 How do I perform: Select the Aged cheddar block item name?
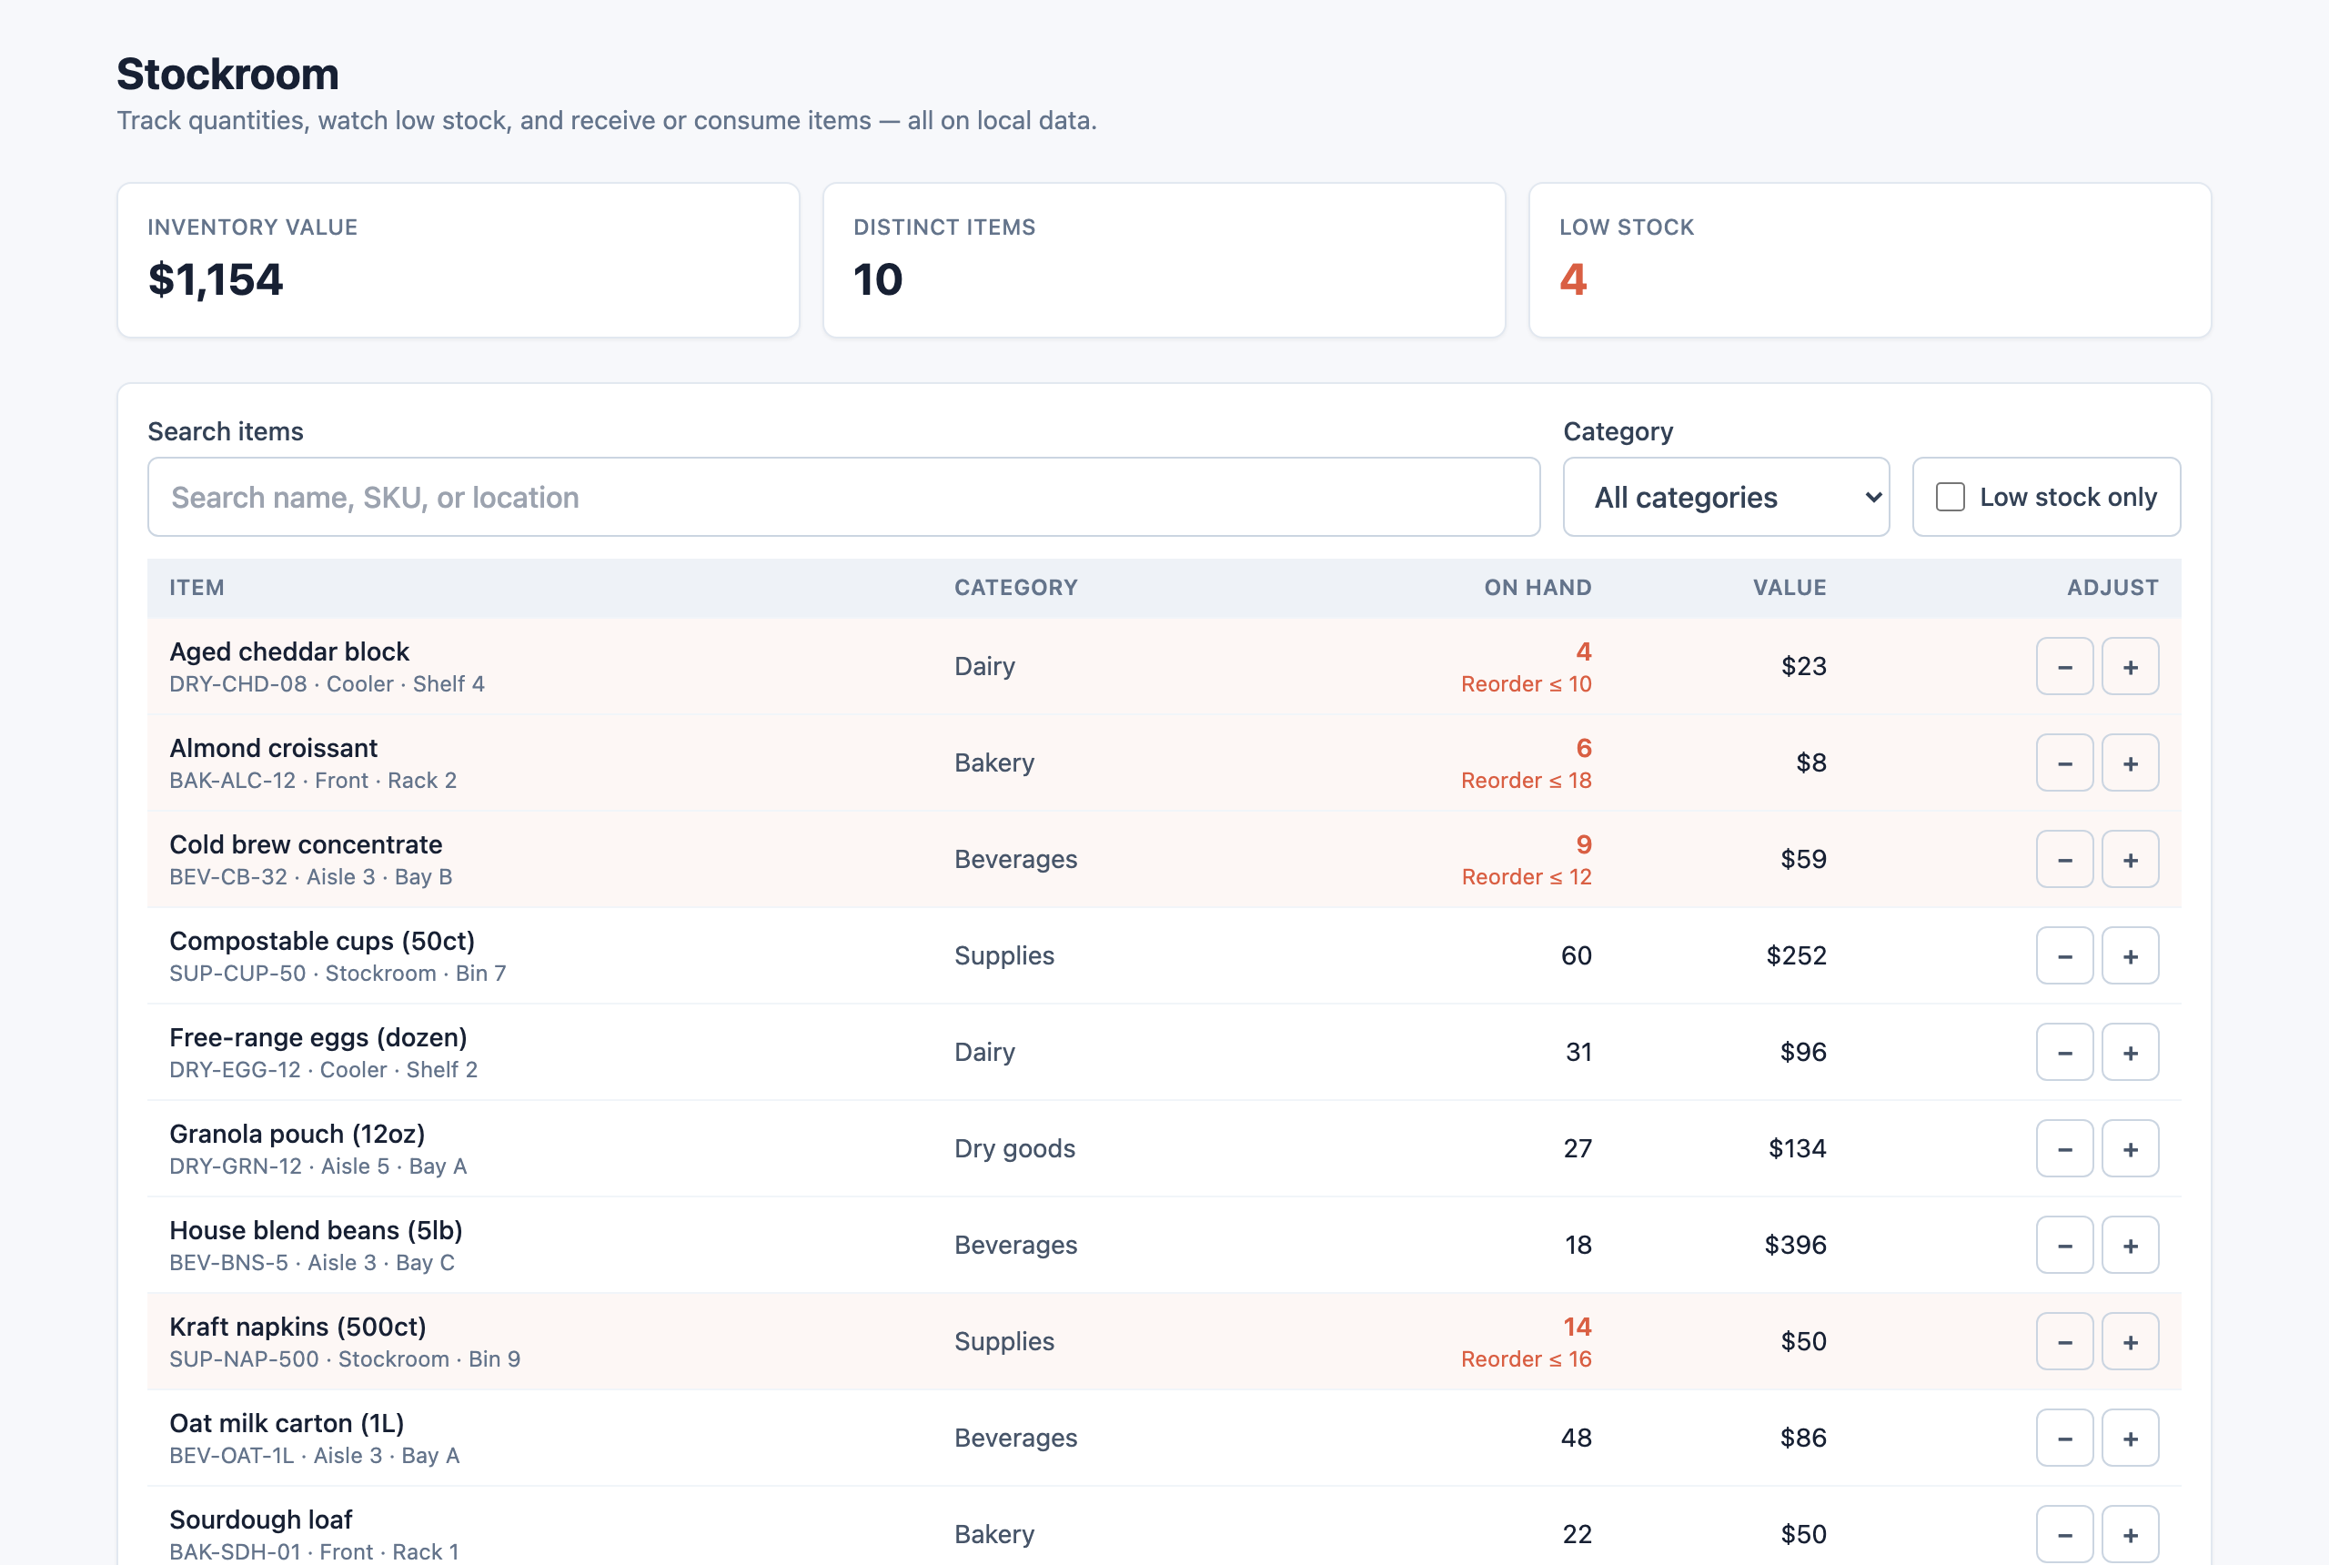(289, 651)
